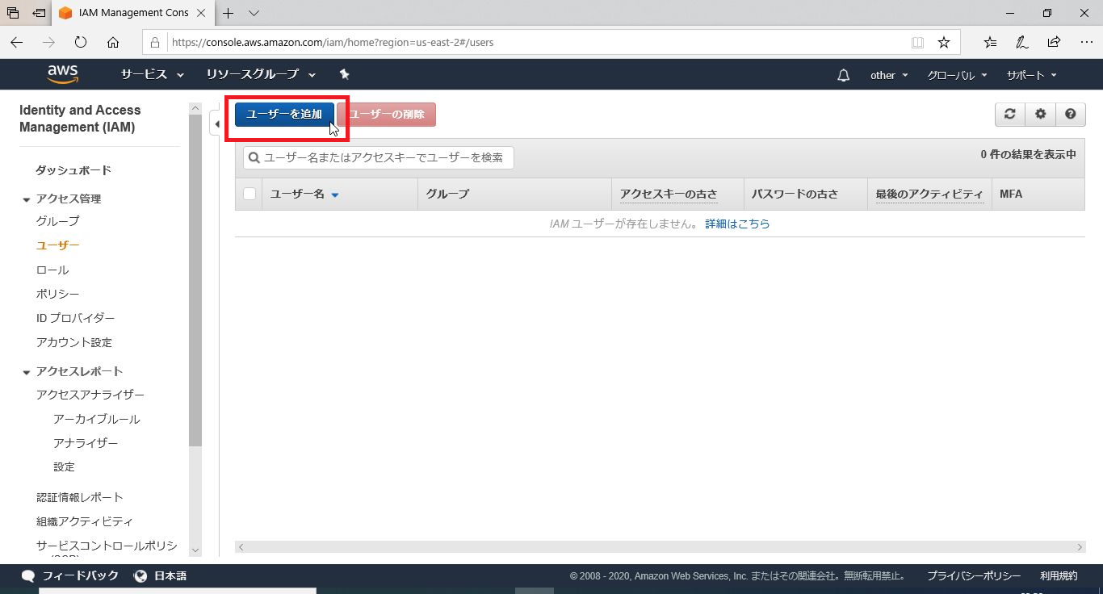Tick the select-all users checkbox

pyautogui.click(x=250, y=194)
